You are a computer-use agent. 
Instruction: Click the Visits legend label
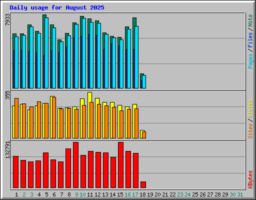coord(250,108)
